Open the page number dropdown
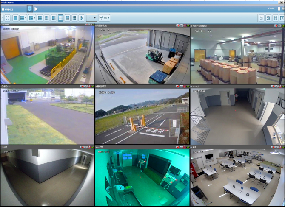 (91, 18)
